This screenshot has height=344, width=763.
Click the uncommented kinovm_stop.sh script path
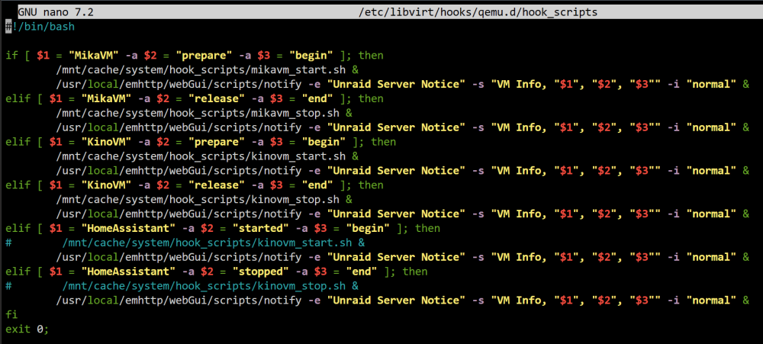pyautogui.click(x=198, y=200)
